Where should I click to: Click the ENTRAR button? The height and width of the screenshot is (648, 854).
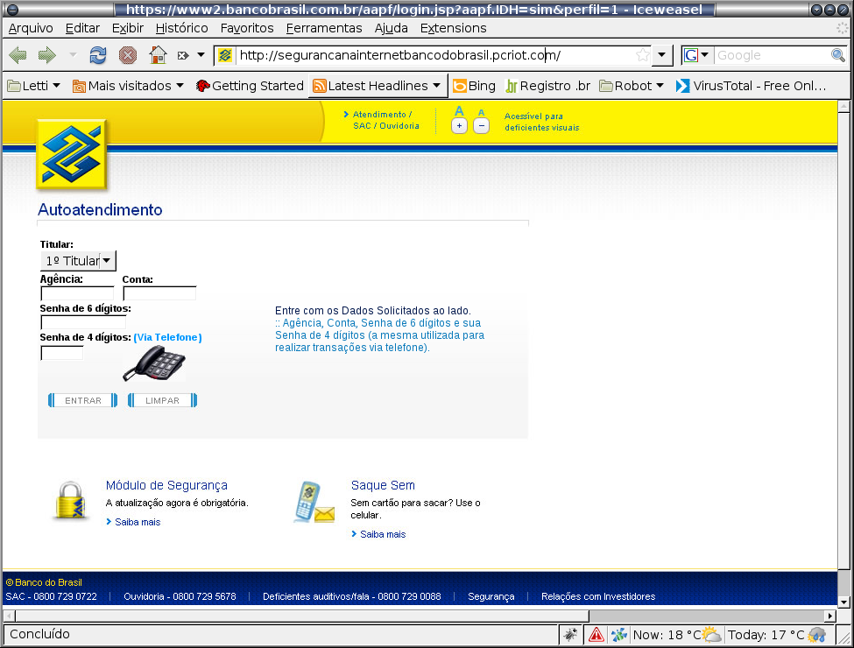(x=83, y=400)
